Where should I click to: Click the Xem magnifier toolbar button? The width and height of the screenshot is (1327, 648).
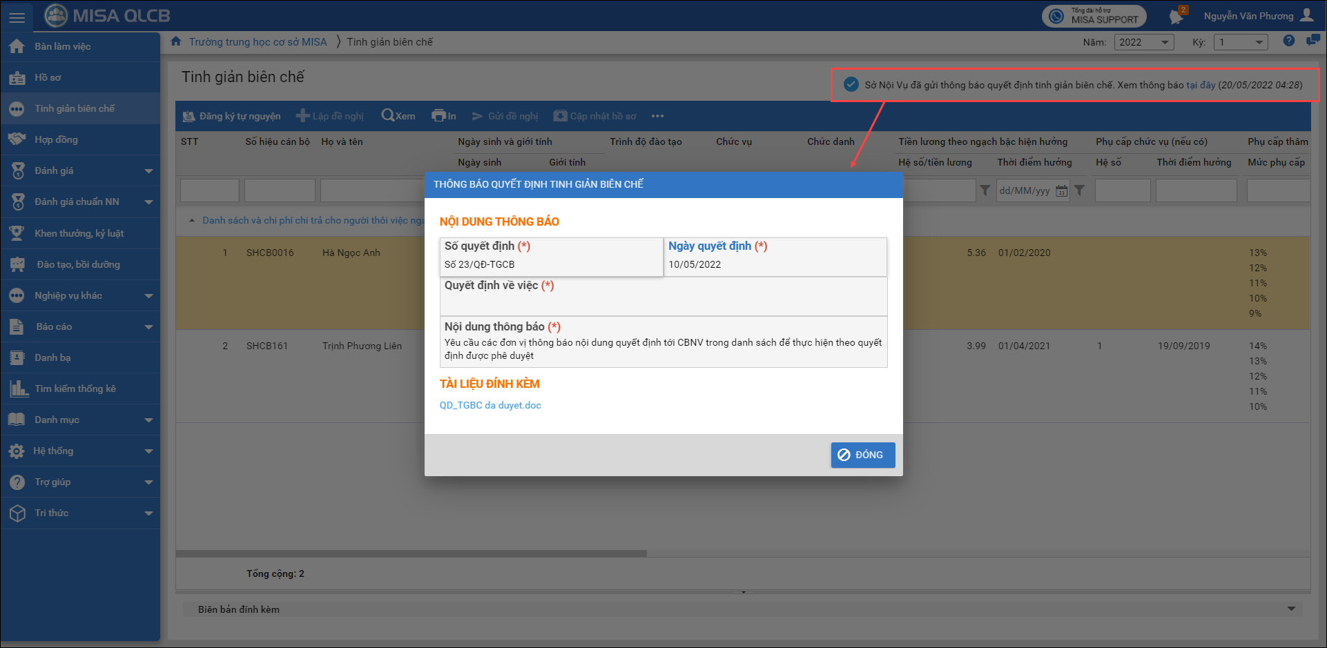(398, 116)
